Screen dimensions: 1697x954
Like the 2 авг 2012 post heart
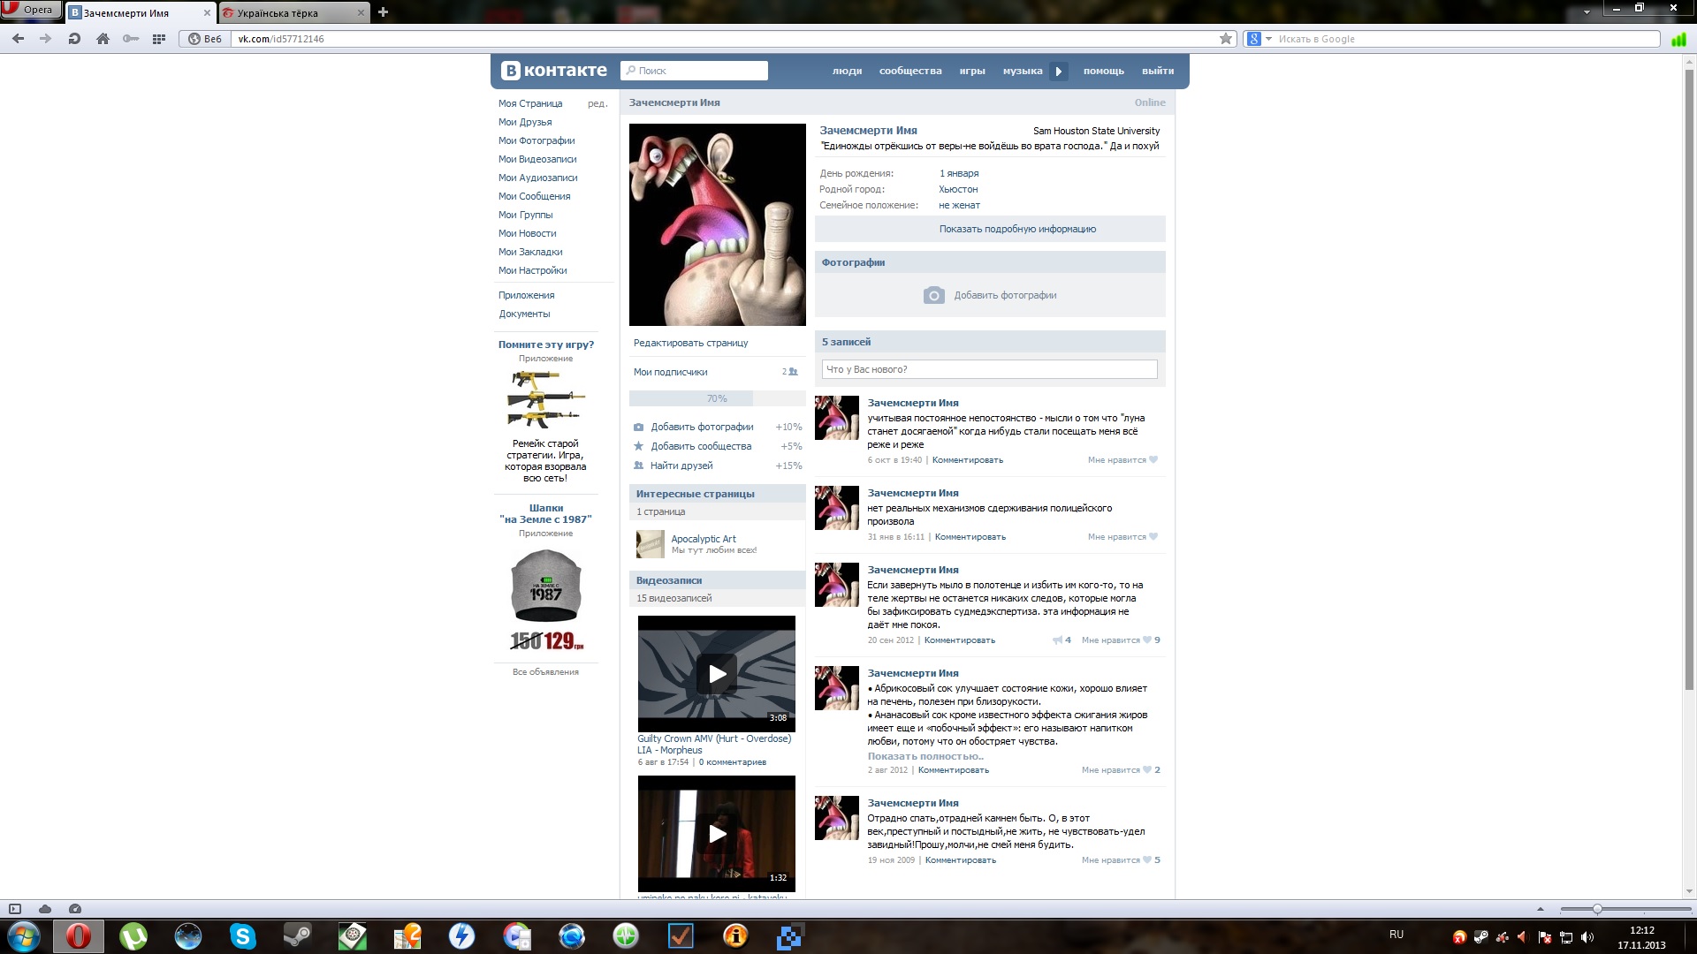[x=1147, y=769]
